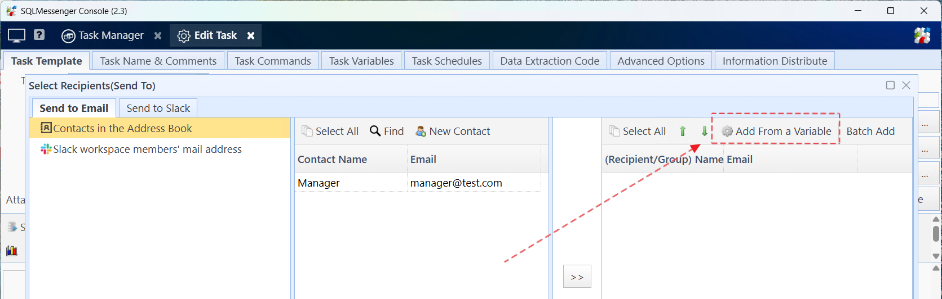Close the Edit Task tab
This screenshot has height=299, width=942.
click(x=251, y=35)
